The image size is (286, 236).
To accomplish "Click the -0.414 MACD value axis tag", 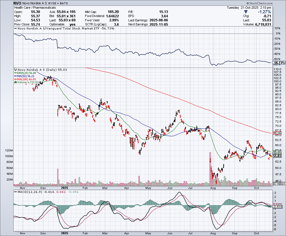I will (277, 207).
